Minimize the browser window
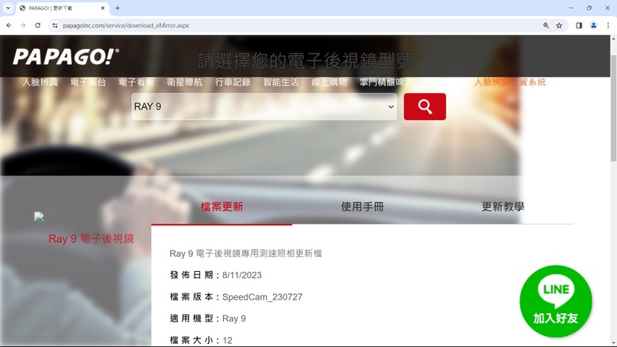 571,8
